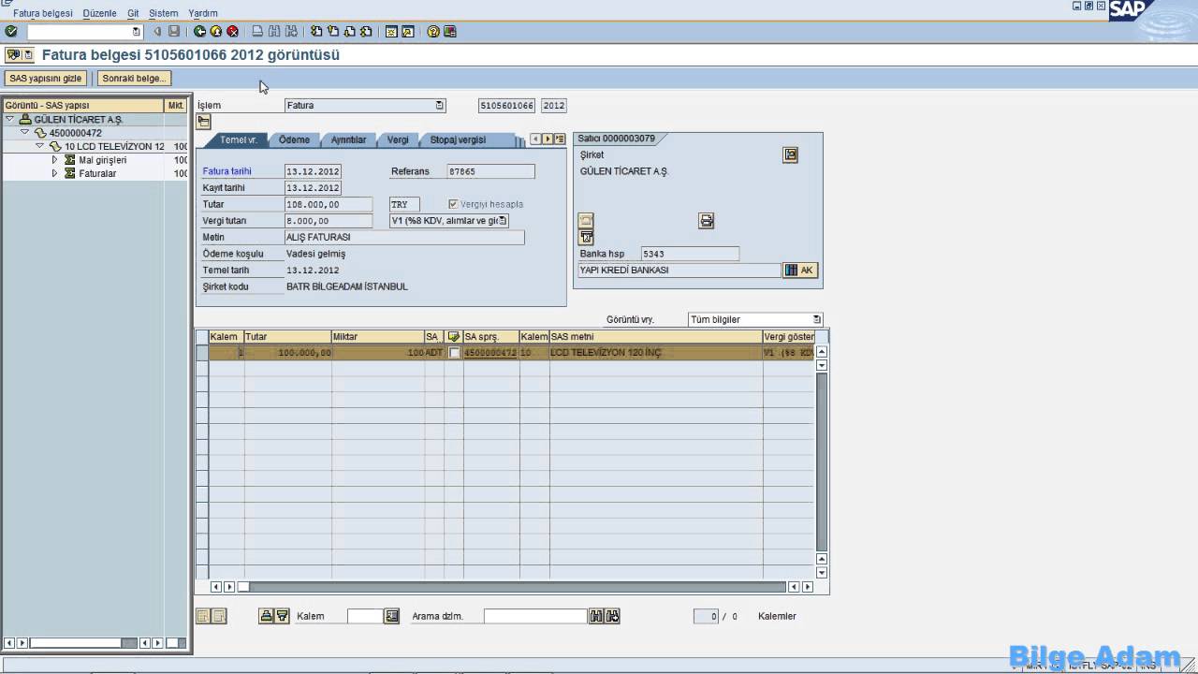Click the SAS tree panel horizontal scrollbar

[x=83, y=643]
